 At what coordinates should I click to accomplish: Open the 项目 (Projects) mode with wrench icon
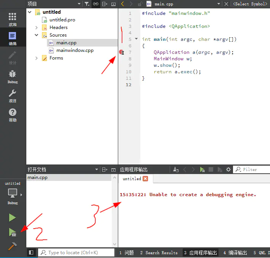[x=13, y=95]
